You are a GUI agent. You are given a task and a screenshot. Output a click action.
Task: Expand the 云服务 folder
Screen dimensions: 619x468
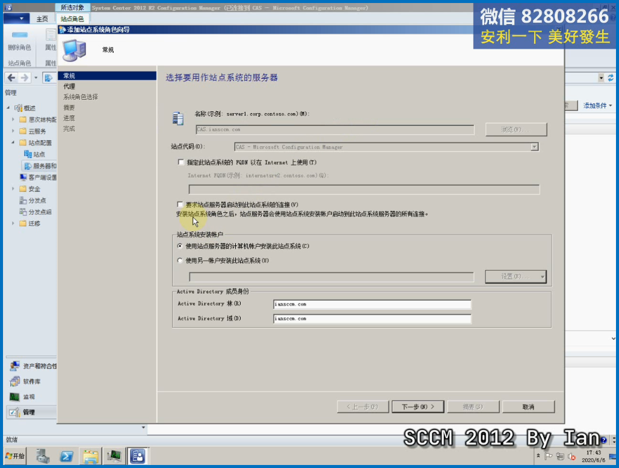(x=13, y=131)
